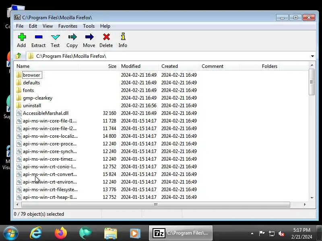
Task: Click AccessibleMarshal.dll file icon
Action: click(x=19, y=113)
